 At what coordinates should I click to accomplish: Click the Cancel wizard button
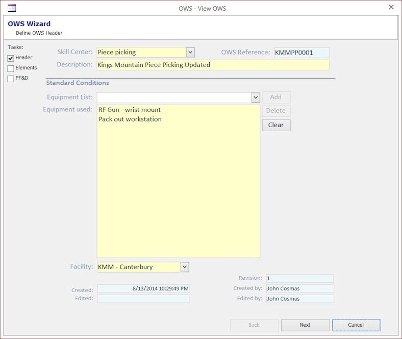[356, 325]
